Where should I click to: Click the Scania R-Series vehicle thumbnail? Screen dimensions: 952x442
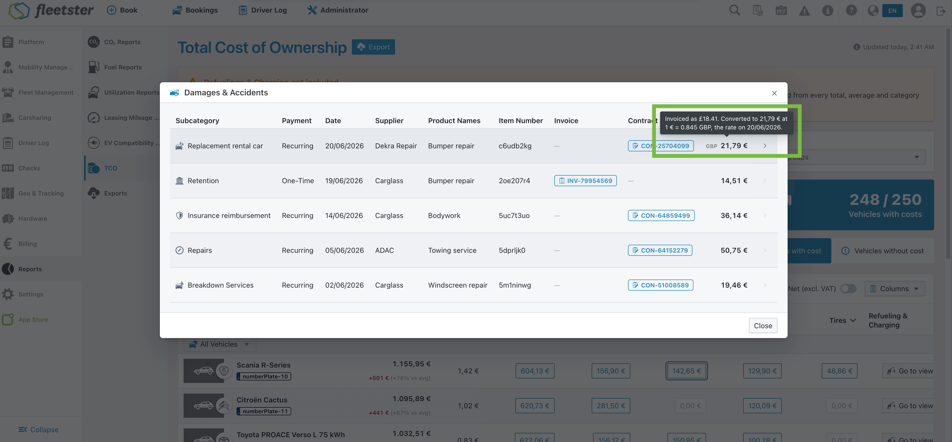(x=204, y=371)
